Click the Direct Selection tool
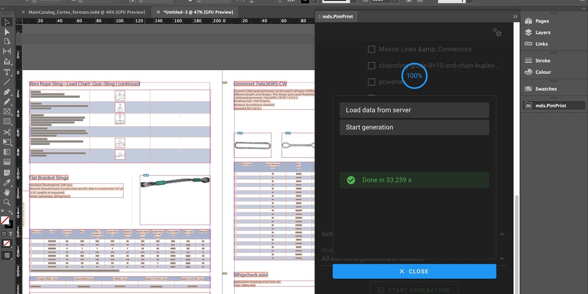Image resolution: width=588 pixels, height=294 pixels. 7,32
